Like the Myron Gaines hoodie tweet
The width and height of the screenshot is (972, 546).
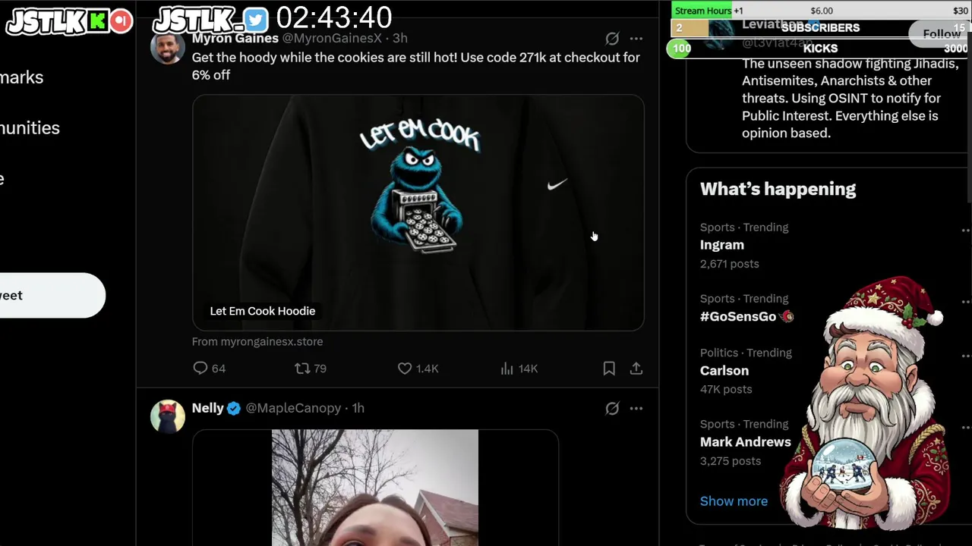click(x=418, y=369)
